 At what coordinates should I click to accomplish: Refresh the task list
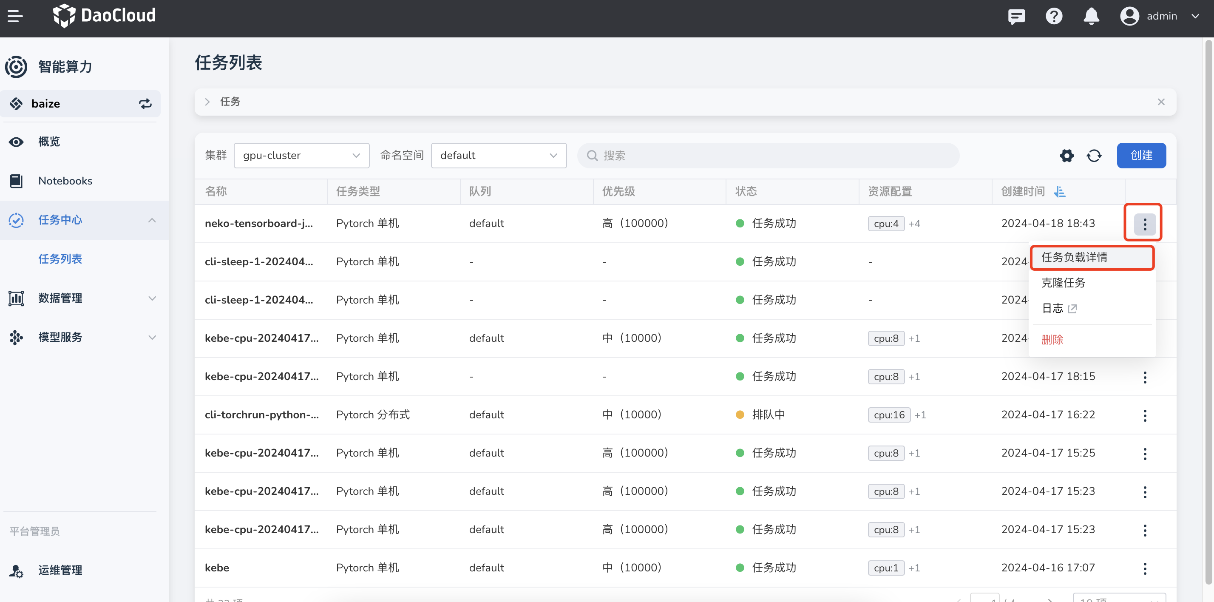click(1094, 156)
